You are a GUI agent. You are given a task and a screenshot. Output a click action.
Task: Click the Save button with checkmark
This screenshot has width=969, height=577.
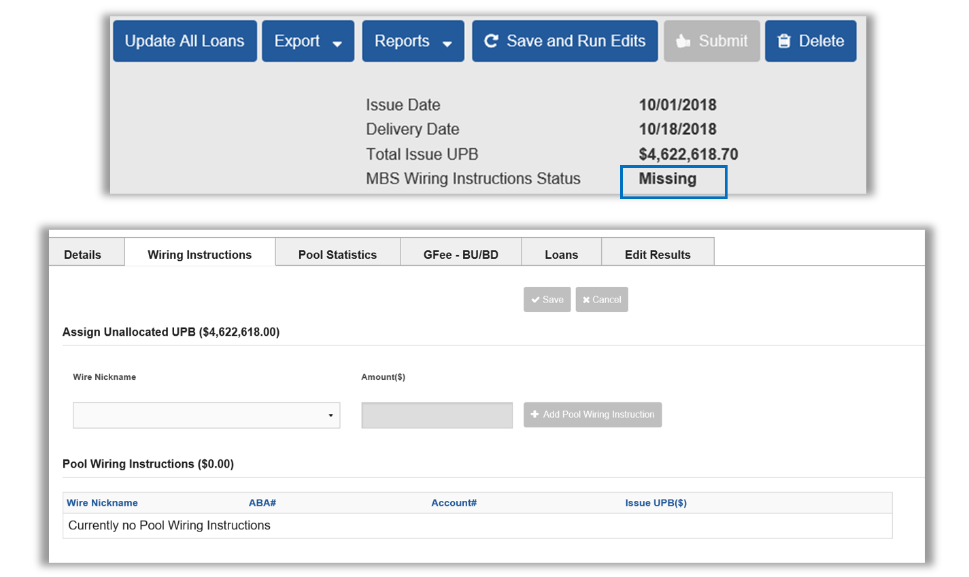(547, 300)
